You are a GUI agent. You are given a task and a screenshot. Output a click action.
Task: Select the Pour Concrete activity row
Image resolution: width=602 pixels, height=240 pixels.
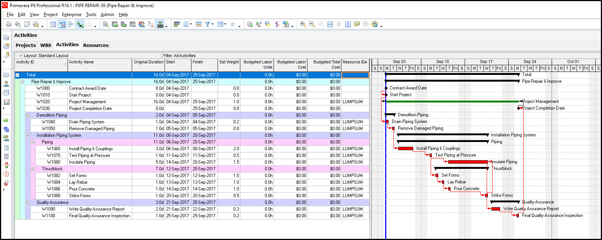click(82, 189)
